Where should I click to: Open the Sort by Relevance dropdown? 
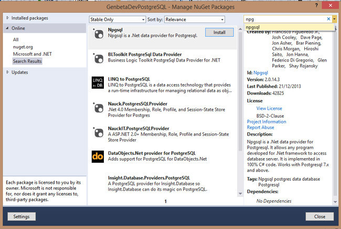(194, 19)
